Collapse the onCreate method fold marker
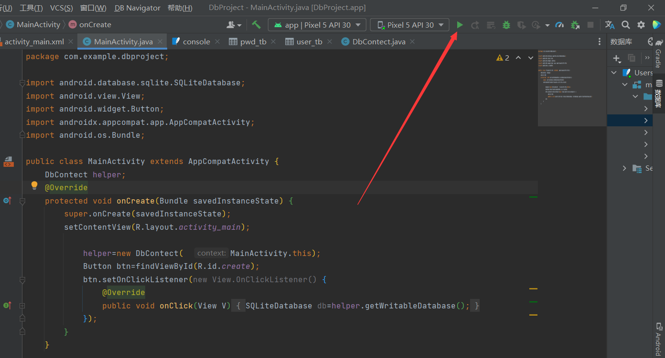This screenshot has width=665, height=358. (22, 201)
